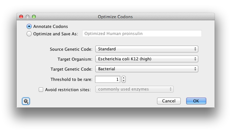Confirm with the OK button
The height and width of the screenshot is (130, 237).
(196, 101)
